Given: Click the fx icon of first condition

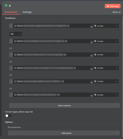Looking at the screenshot, I should [x=11, y=26].
